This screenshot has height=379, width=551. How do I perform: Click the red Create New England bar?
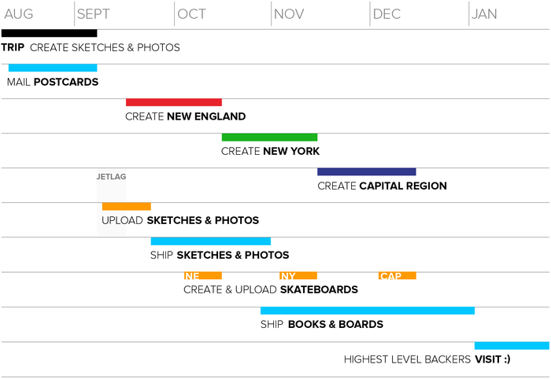coord(174,102)
